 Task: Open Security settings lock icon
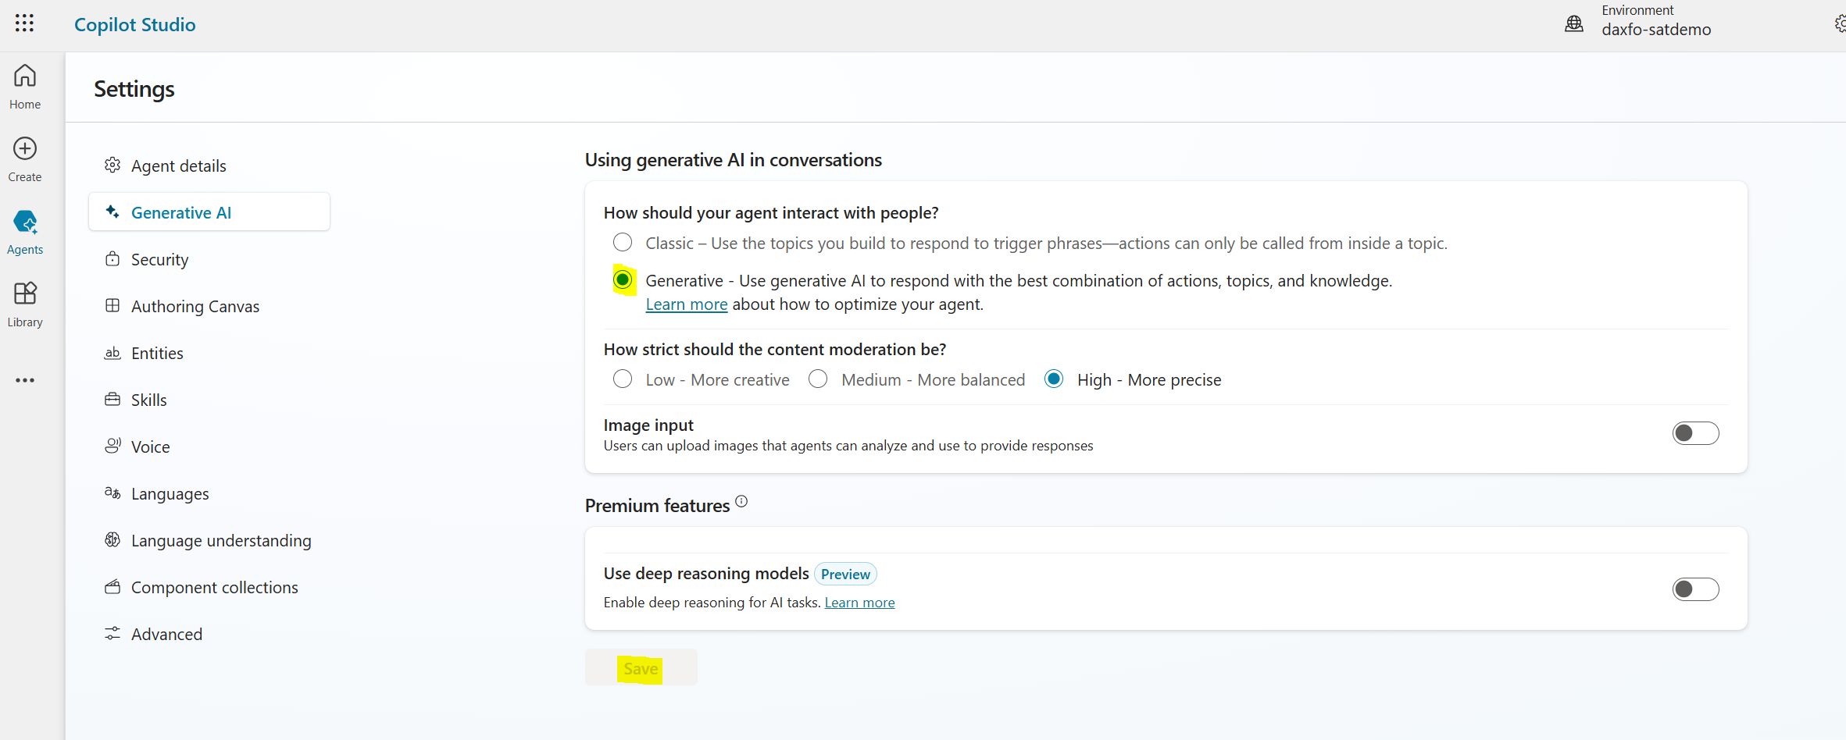click(x=112, y=259)
